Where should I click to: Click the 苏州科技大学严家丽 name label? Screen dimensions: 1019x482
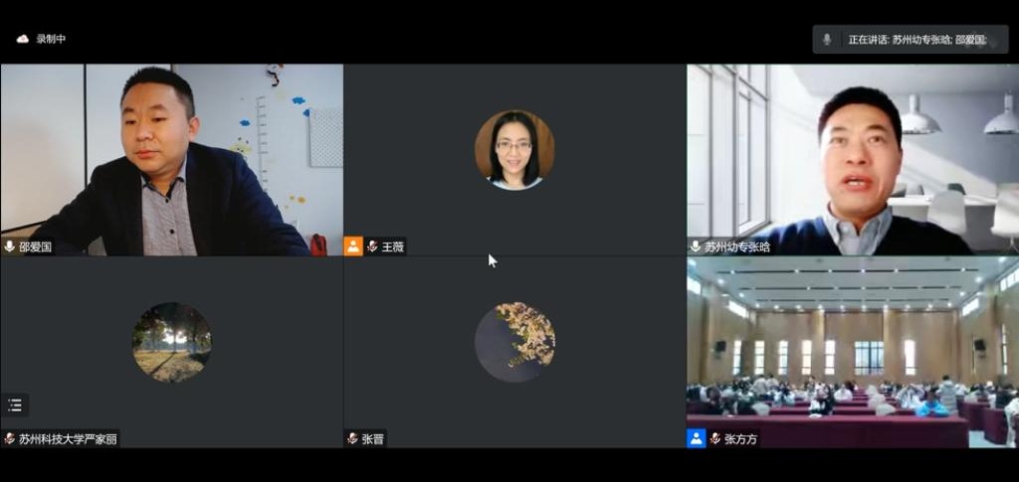coord(68,438)
